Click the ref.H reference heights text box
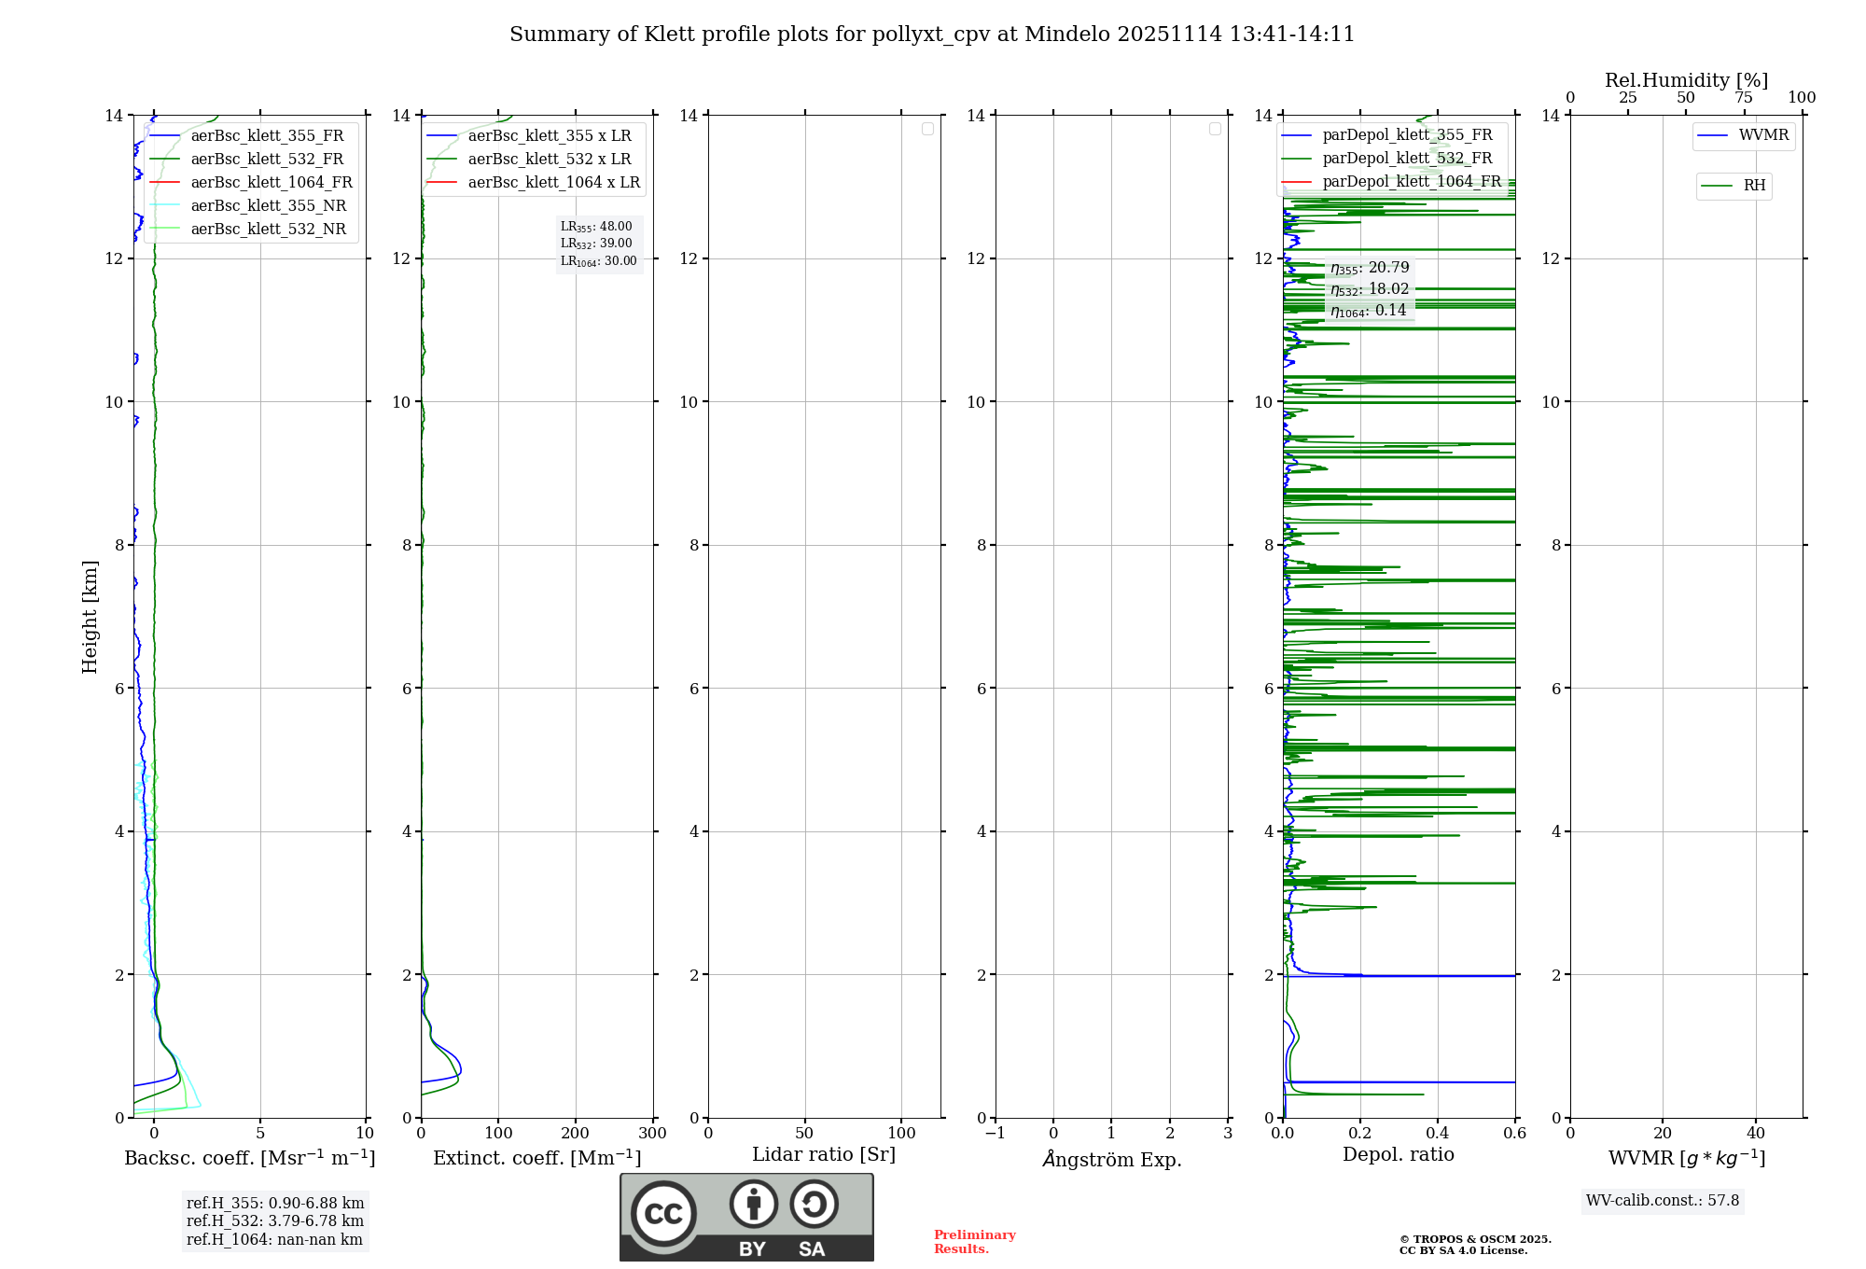This screenshot has height=1269, width=1866. [274, 1220]
